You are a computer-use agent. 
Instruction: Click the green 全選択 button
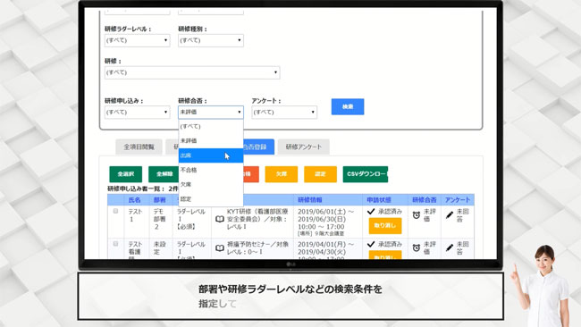coord(126,174)
